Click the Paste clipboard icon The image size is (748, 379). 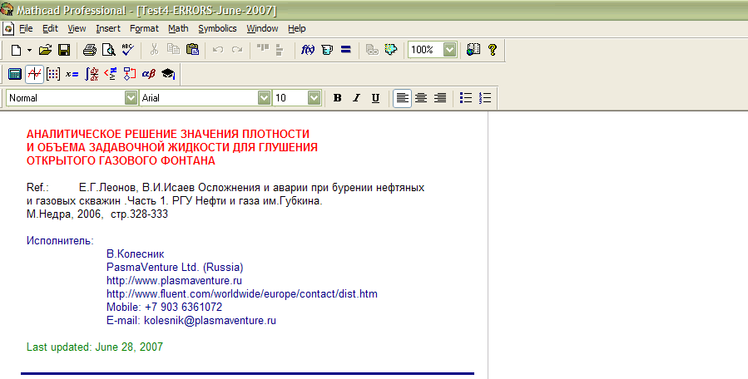click(192, 50)
